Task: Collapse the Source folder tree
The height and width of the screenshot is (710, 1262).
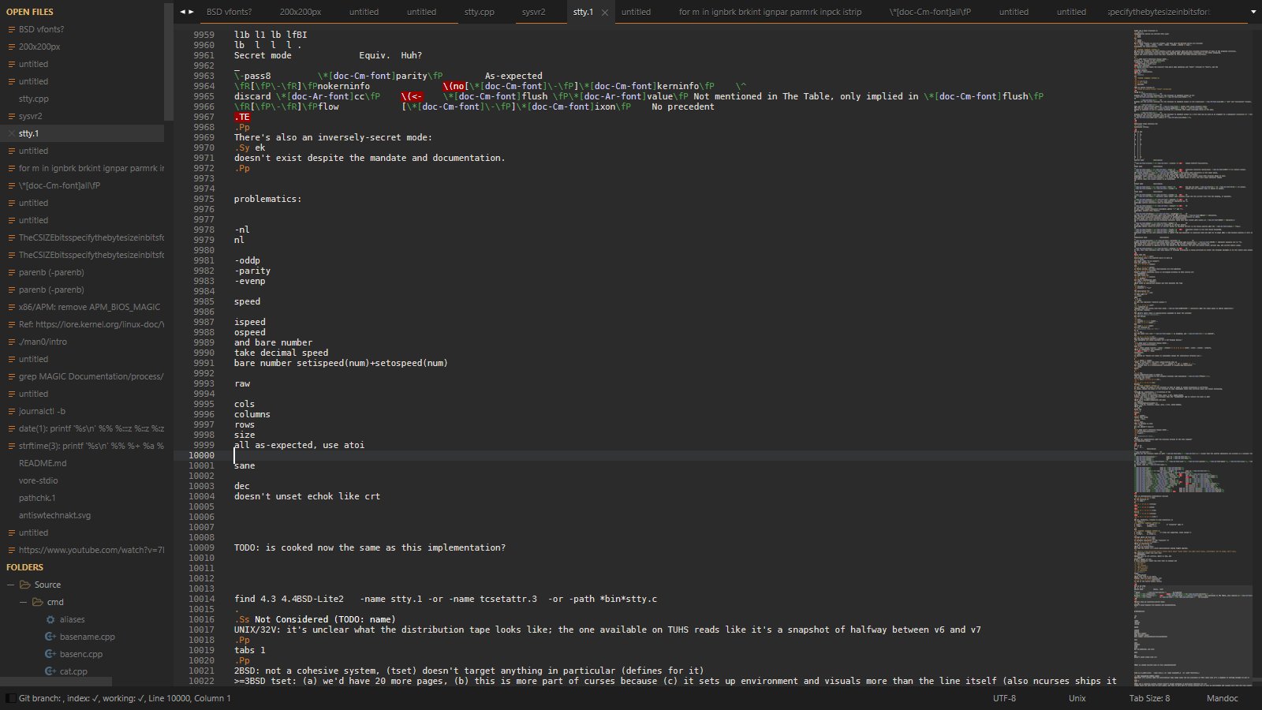Action: point(11,585)
